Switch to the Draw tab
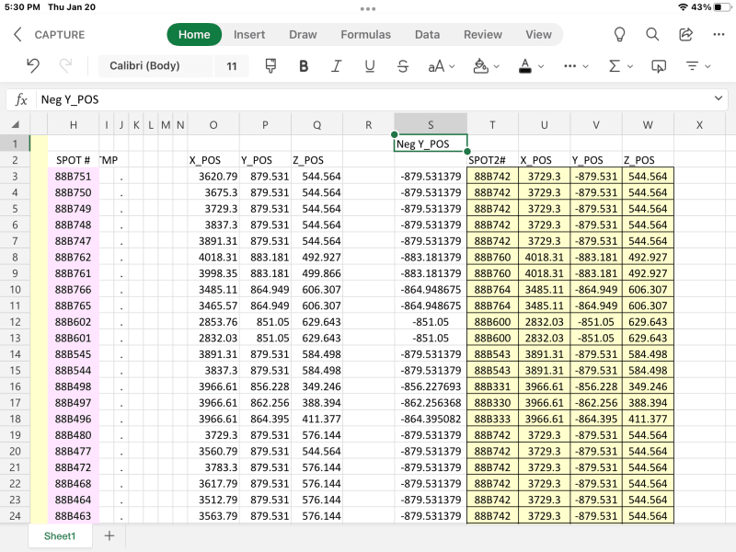The width and height of the screenshot is (736, 552). click(x=303, y=34)
